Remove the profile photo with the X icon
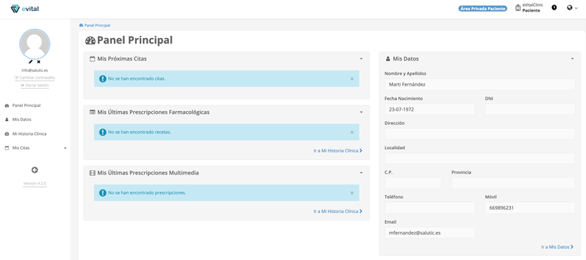The height and width of the screenshot is (260, 586). click(x=39, y=62)
